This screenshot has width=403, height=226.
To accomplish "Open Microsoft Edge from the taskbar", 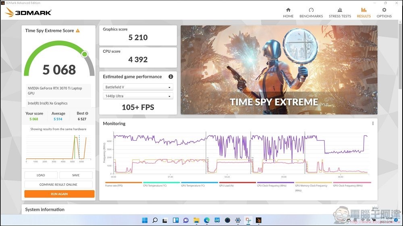I will click(207, 220).
